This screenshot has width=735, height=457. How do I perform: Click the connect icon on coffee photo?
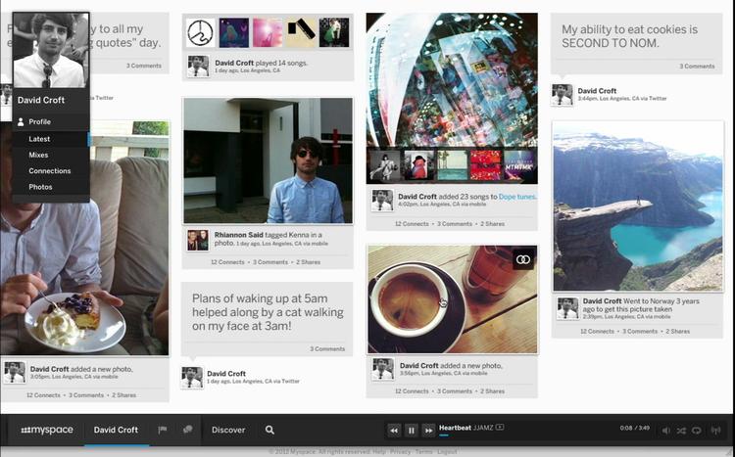click(523, 259)
